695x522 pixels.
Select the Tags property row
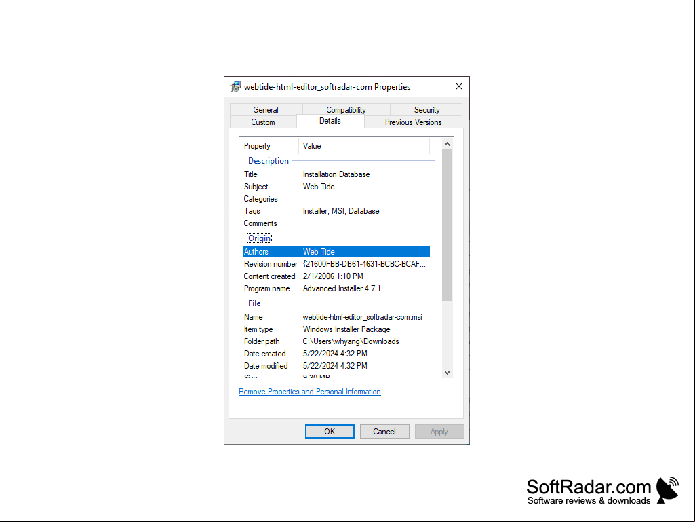tap(336, 211)
